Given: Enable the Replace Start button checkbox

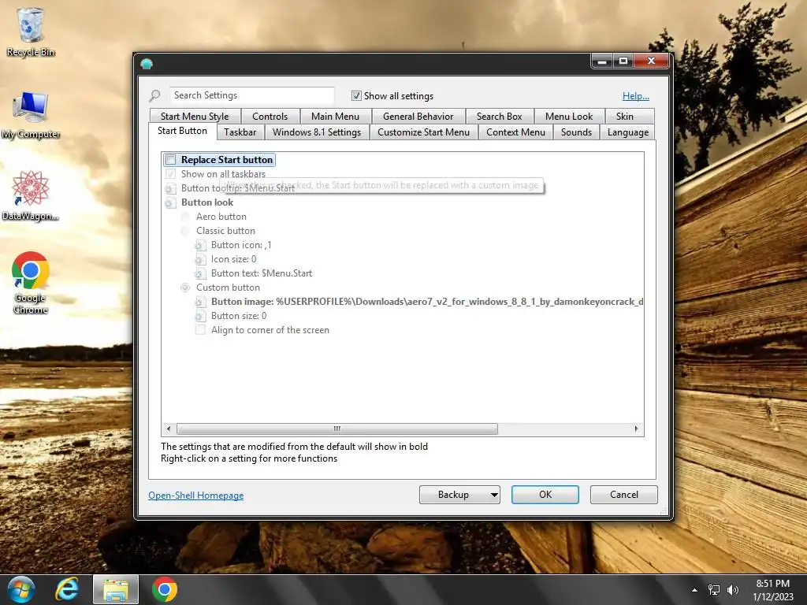Looking at the screenshot, I should pyautogui.click(x=171, y=160).
